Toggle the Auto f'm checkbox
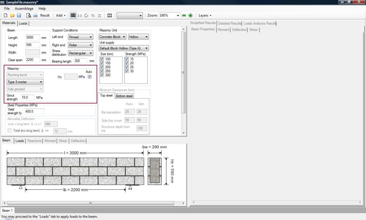 [x=89, y=76]
